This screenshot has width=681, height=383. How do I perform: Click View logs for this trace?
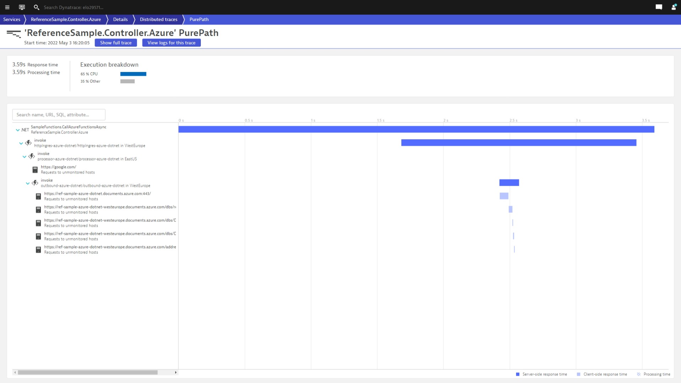171,43
